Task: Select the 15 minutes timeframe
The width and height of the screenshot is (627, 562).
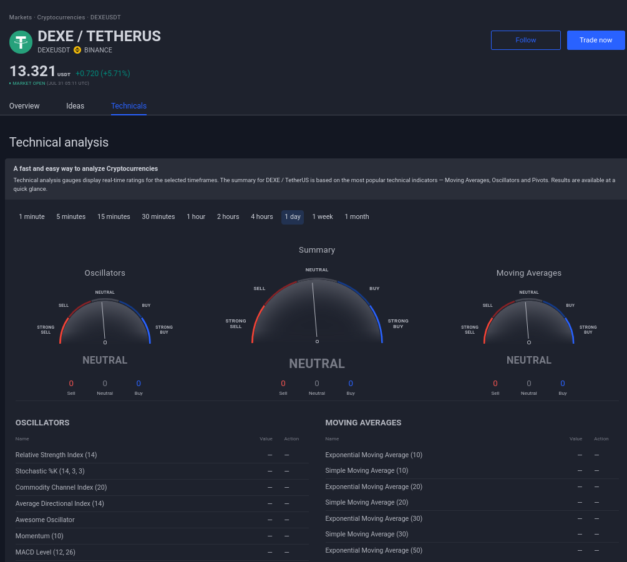Action: tap(114, 216)
